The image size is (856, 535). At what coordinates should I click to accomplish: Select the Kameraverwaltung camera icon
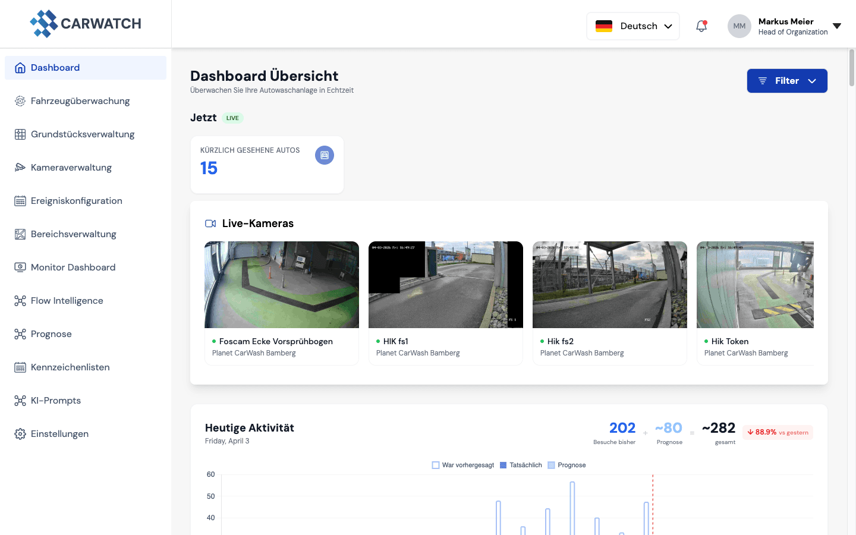[20, 167]
